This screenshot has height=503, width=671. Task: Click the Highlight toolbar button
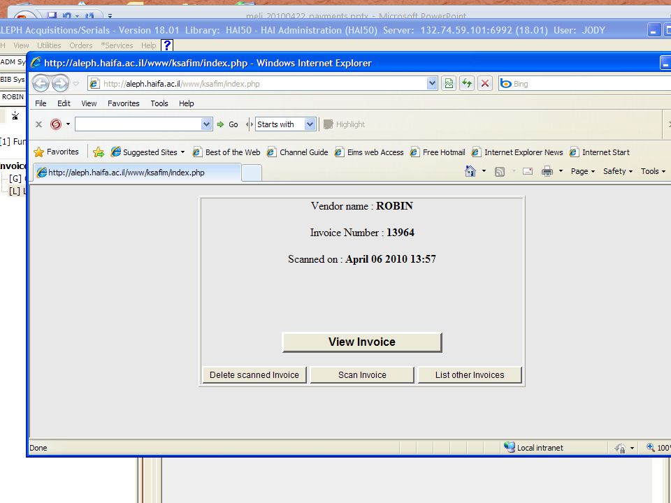tap(345, 124)
